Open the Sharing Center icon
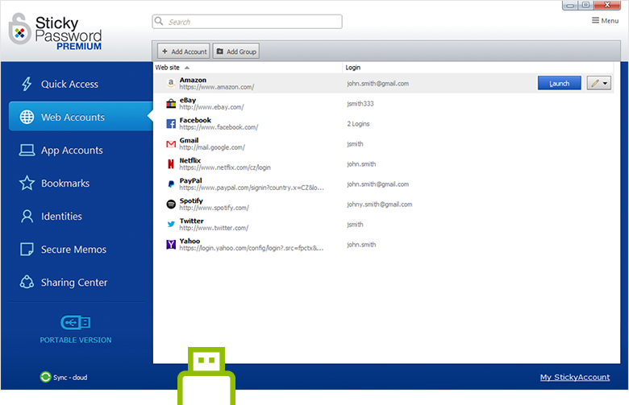The height and width of the screenshot is (405, 629). 27,283
